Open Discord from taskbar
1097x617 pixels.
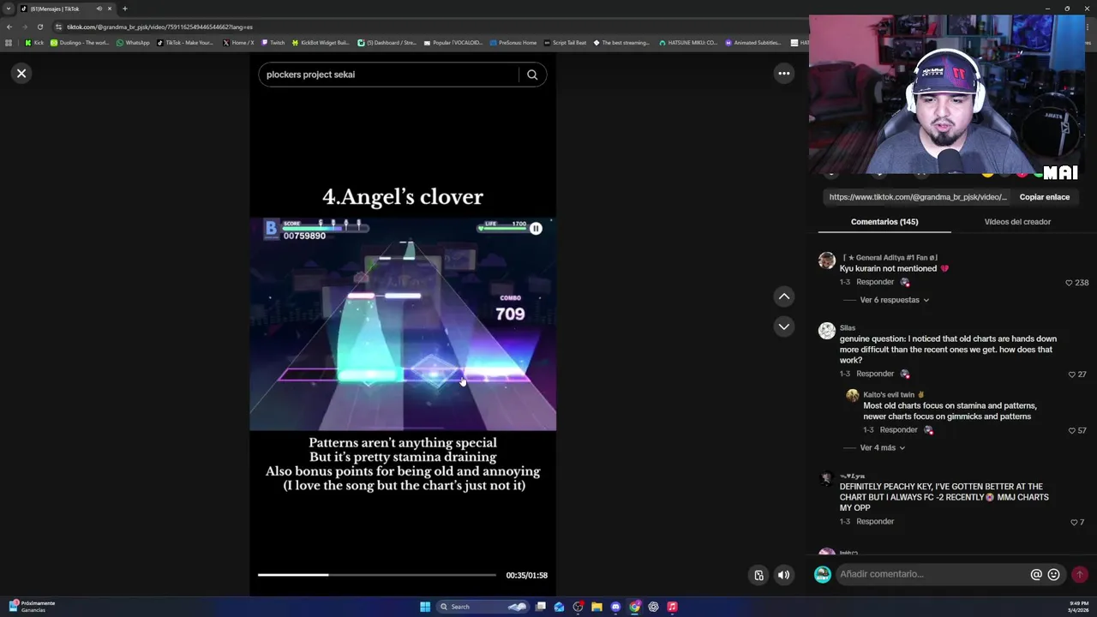tap(615, 607)
